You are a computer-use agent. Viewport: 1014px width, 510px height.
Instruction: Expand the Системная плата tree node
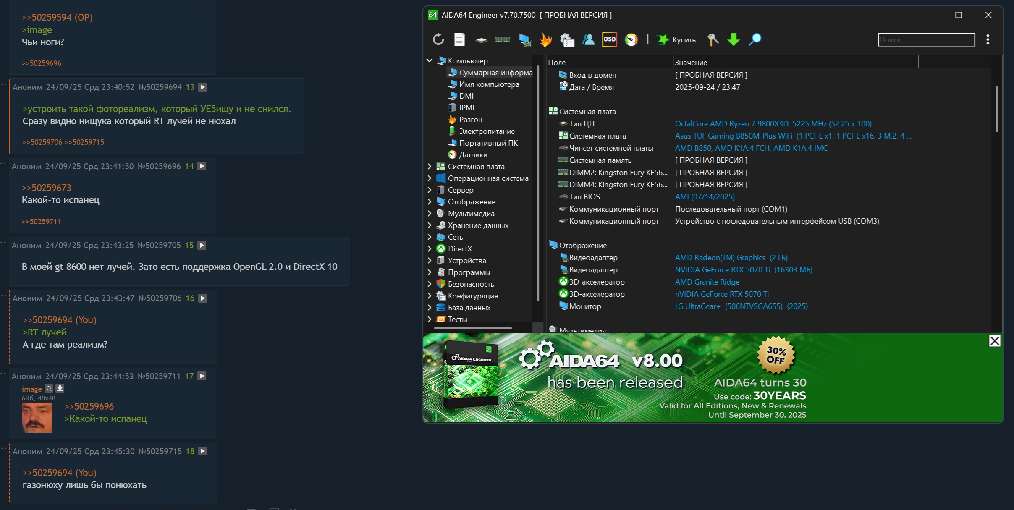click(x=430, y=166)
